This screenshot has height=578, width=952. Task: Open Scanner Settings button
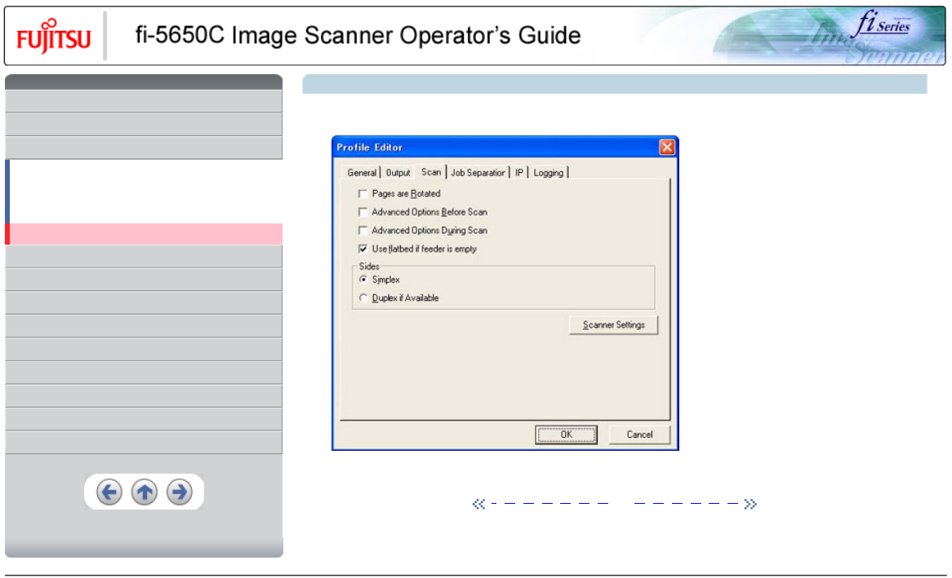pyautogui.click(x=614, y=325)
